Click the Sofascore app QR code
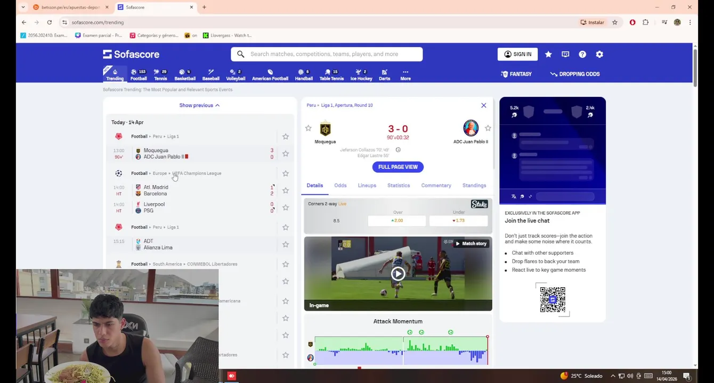714x383 pixels. [553, 299]
